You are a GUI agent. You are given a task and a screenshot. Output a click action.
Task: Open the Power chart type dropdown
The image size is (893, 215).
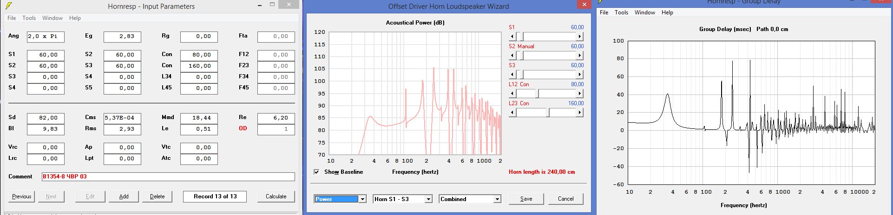[x=362, y=199]
